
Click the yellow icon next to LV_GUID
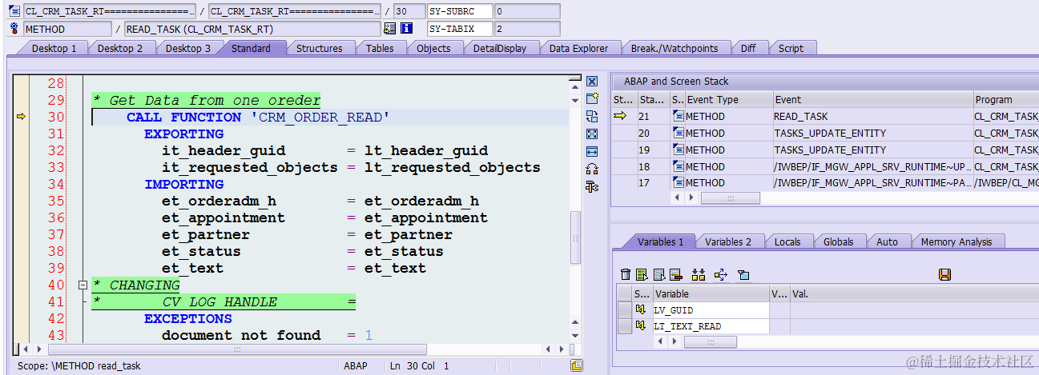[640, 309]
